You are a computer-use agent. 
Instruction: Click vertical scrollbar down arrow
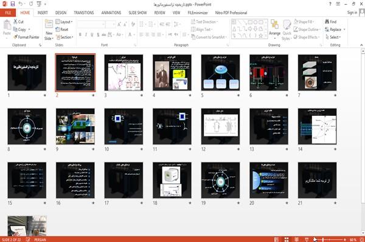(363, 233)
